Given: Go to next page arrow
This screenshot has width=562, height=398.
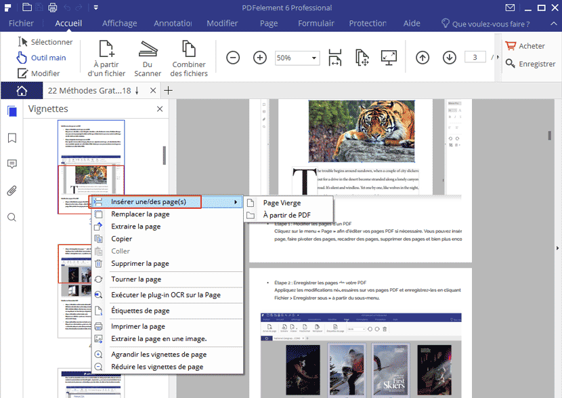Looking at the screenshot, I should [x=450, y=58].
